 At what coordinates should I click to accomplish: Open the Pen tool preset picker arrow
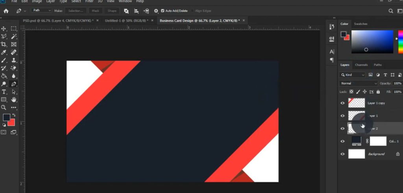25,11
